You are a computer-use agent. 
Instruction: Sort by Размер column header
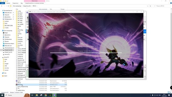(62, 9)
